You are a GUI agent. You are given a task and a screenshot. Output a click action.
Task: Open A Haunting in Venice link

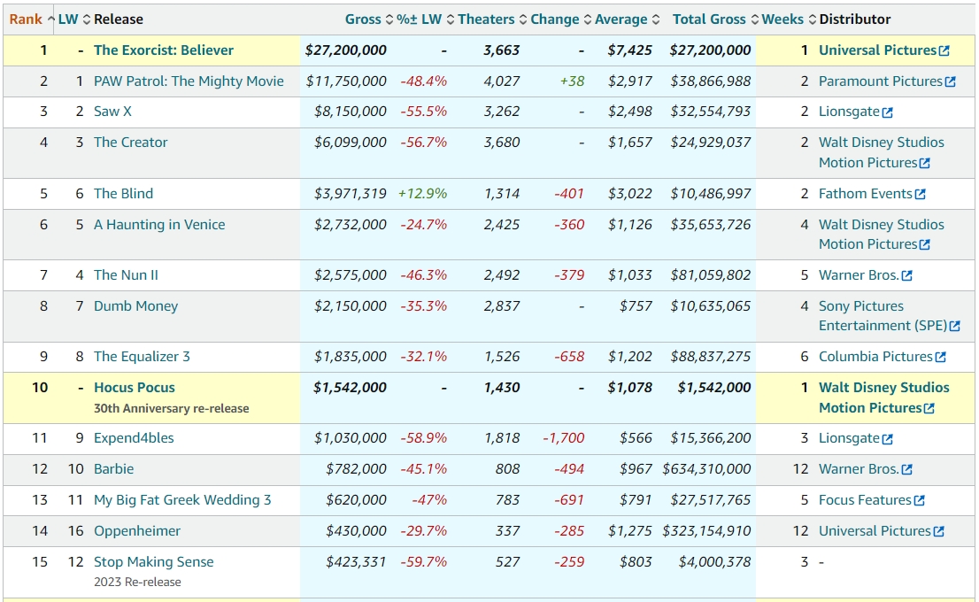[159, 225]
